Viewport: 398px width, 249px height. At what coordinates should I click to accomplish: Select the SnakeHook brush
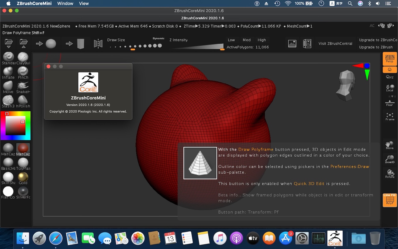[23, 87]
